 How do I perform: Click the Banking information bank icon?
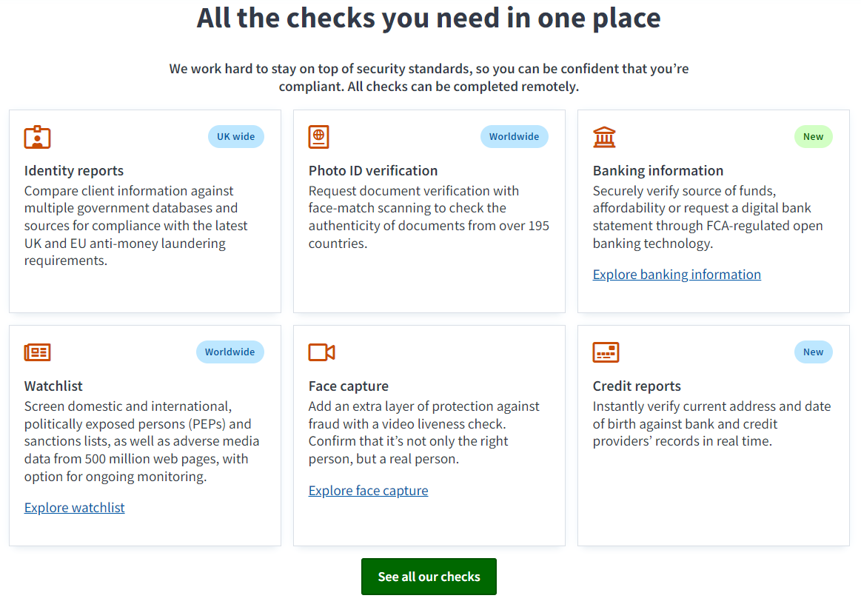(604, 136)
